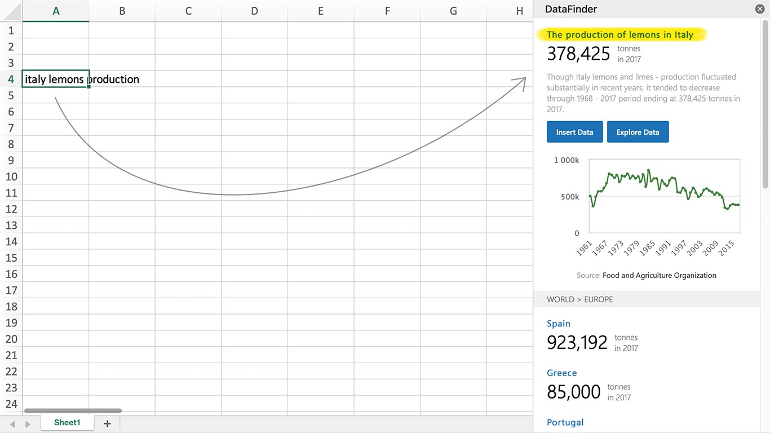770x433 pixels.
Task: Click the lemon production line chart
Action: (x=664, y=197)
